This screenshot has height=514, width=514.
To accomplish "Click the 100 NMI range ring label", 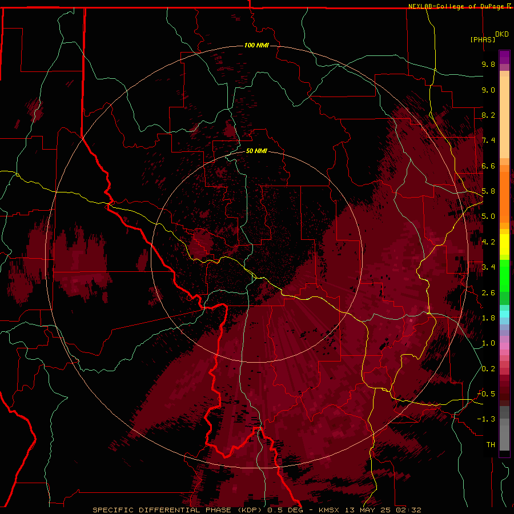I will [256, 45].
